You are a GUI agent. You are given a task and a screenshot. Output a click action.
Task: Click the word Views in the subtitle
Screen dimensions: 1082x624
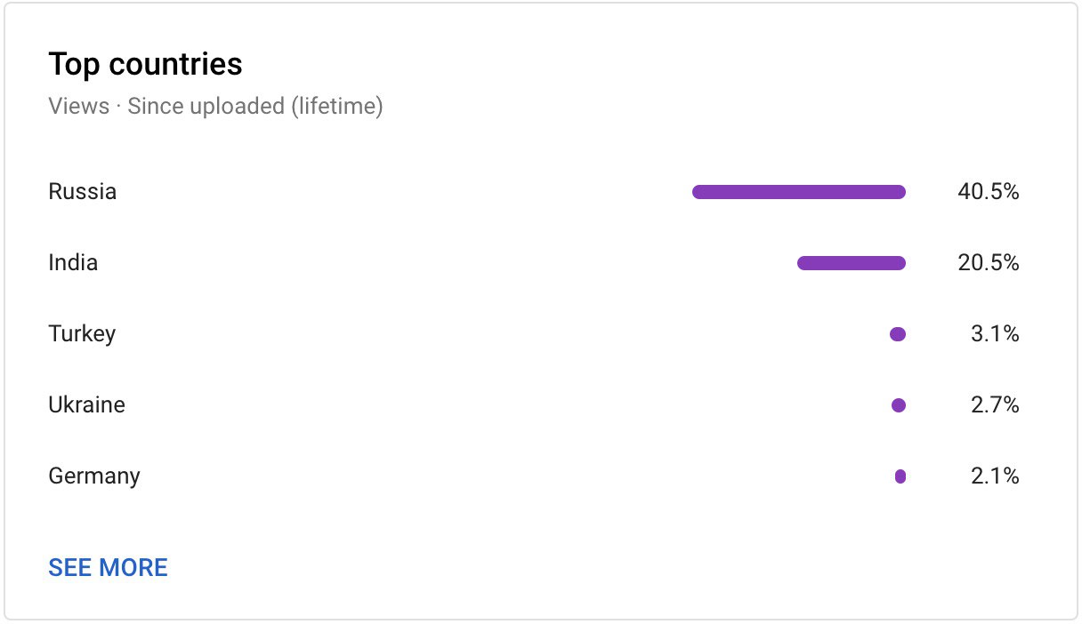pos(78,107)
